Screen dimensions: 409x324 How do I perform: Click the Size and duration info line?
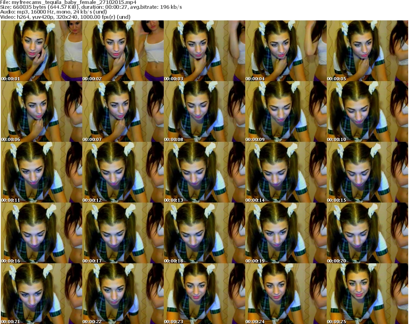click(x=91, y=7)
